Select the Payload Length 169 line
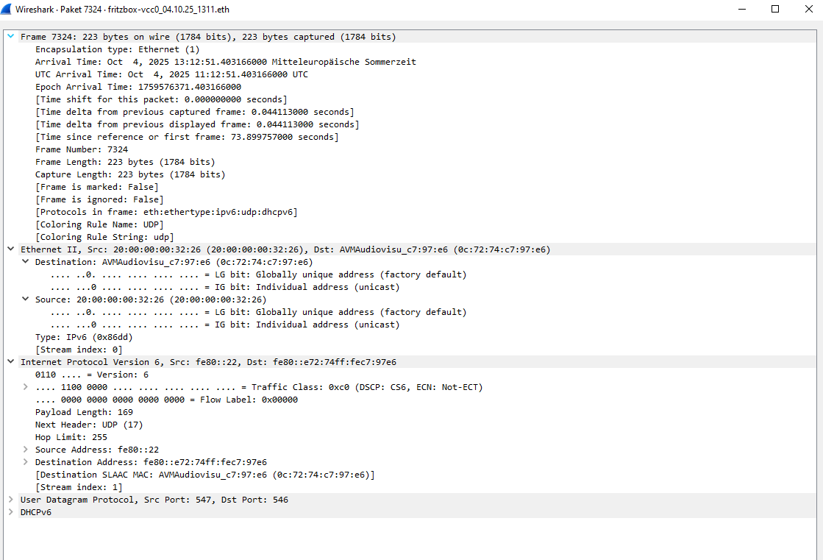Screen dimensions: 823x560 click(84, 412)
